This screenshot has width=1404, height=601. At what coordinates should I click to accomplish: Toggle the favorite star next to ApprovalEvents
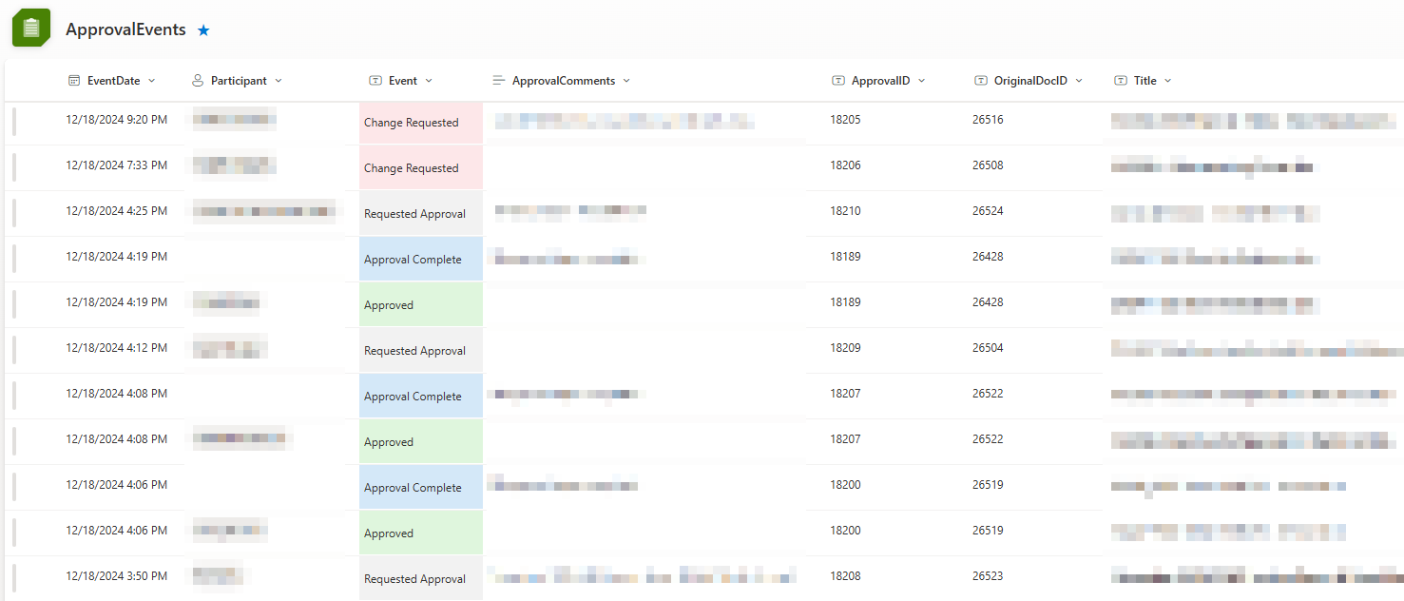coord(203,30)
